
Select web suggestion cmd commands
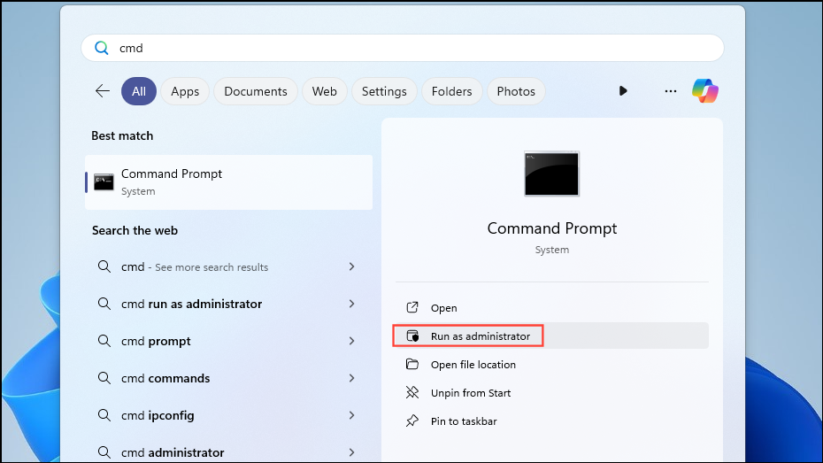229,378
